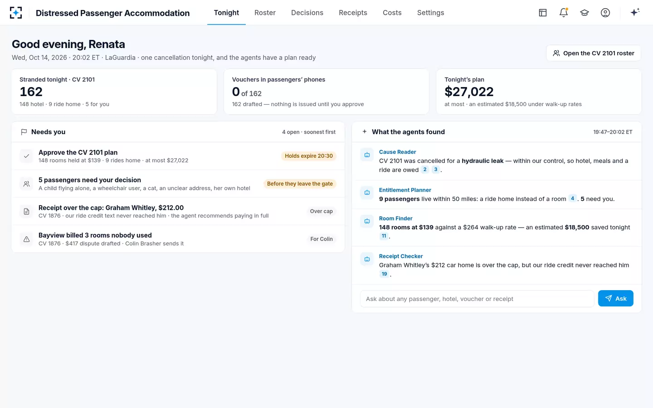Click the Ask button

pos(615,298)
